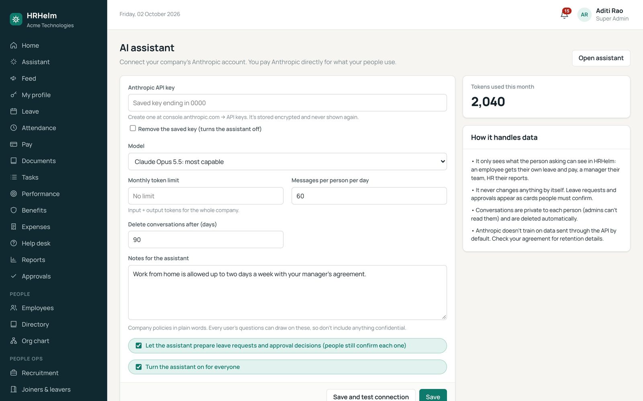Click the Assistant sparkle icon in sidebar

(14, 62)
